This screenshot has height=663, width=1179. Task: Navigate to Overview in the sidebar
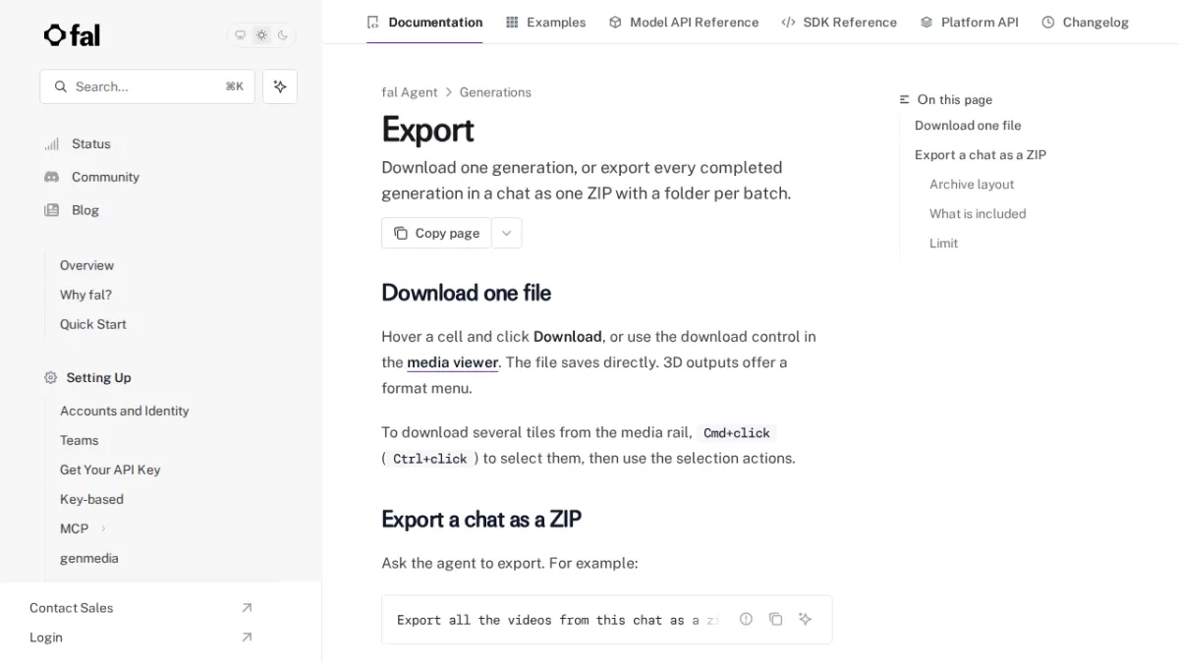point(86,265)
